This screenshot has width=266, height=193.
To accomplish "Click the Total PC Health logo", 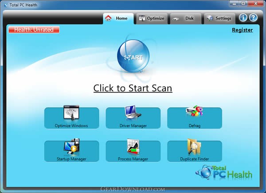I will pyautogui.click(x=224, y=173).
